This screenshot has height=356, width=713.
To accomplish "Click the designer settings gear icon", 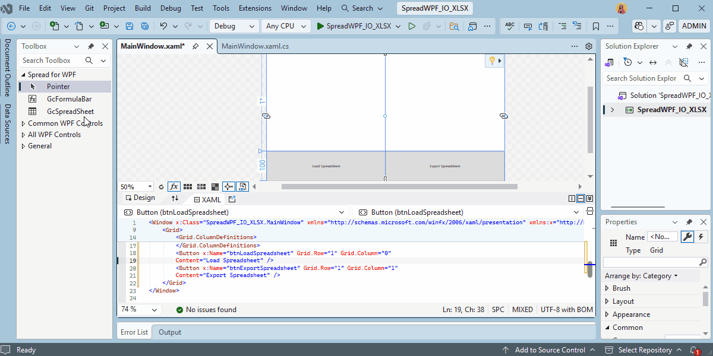I will [589, 46].
